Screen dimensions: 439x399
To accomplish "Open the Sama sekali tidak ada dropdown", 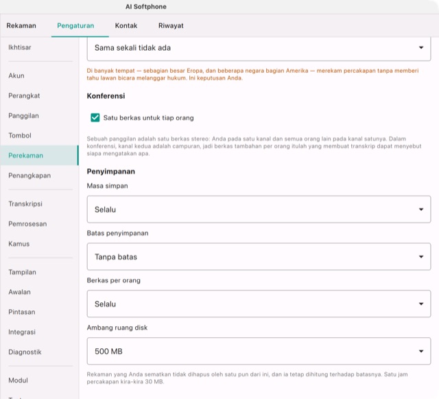I will [x=259, y=48].
